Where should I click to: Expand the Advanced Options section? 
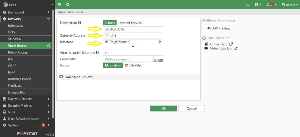click(61, 77)
